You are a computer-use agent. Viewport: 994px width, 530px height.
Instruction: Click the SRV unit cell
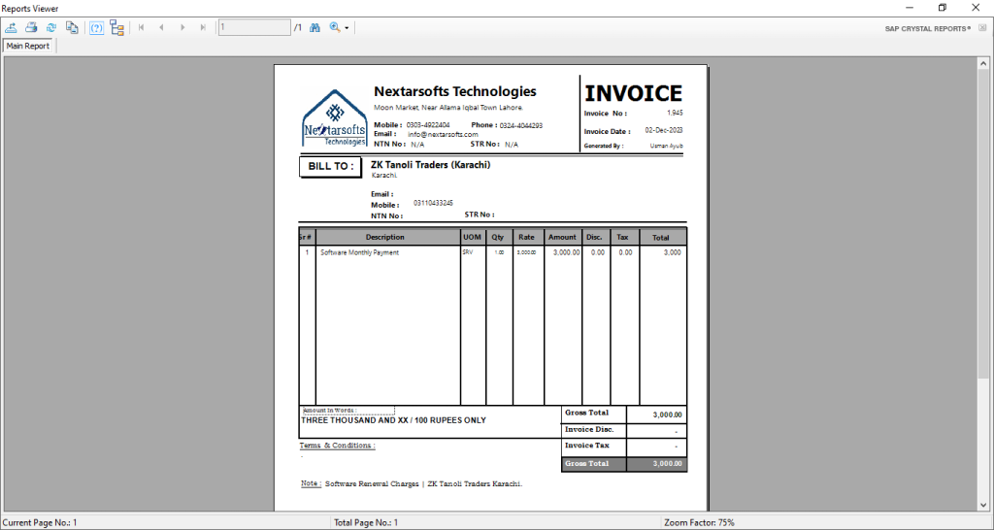tap(468, 251)
